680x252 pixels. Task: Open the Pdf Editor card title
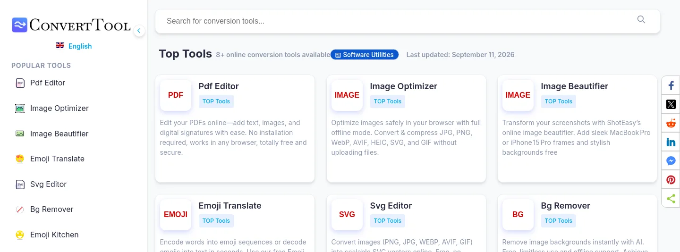pyautogui.click(x=219, y=86)
